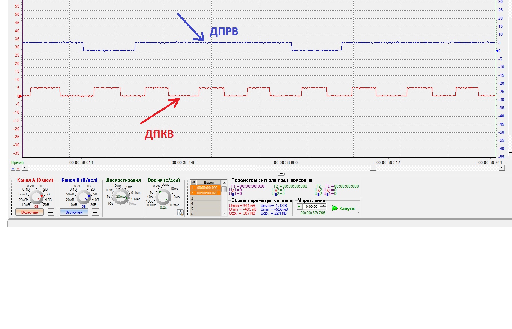Toggle Канал A Включен button off
Screen dimensions: 512x329
click(30, 212)
